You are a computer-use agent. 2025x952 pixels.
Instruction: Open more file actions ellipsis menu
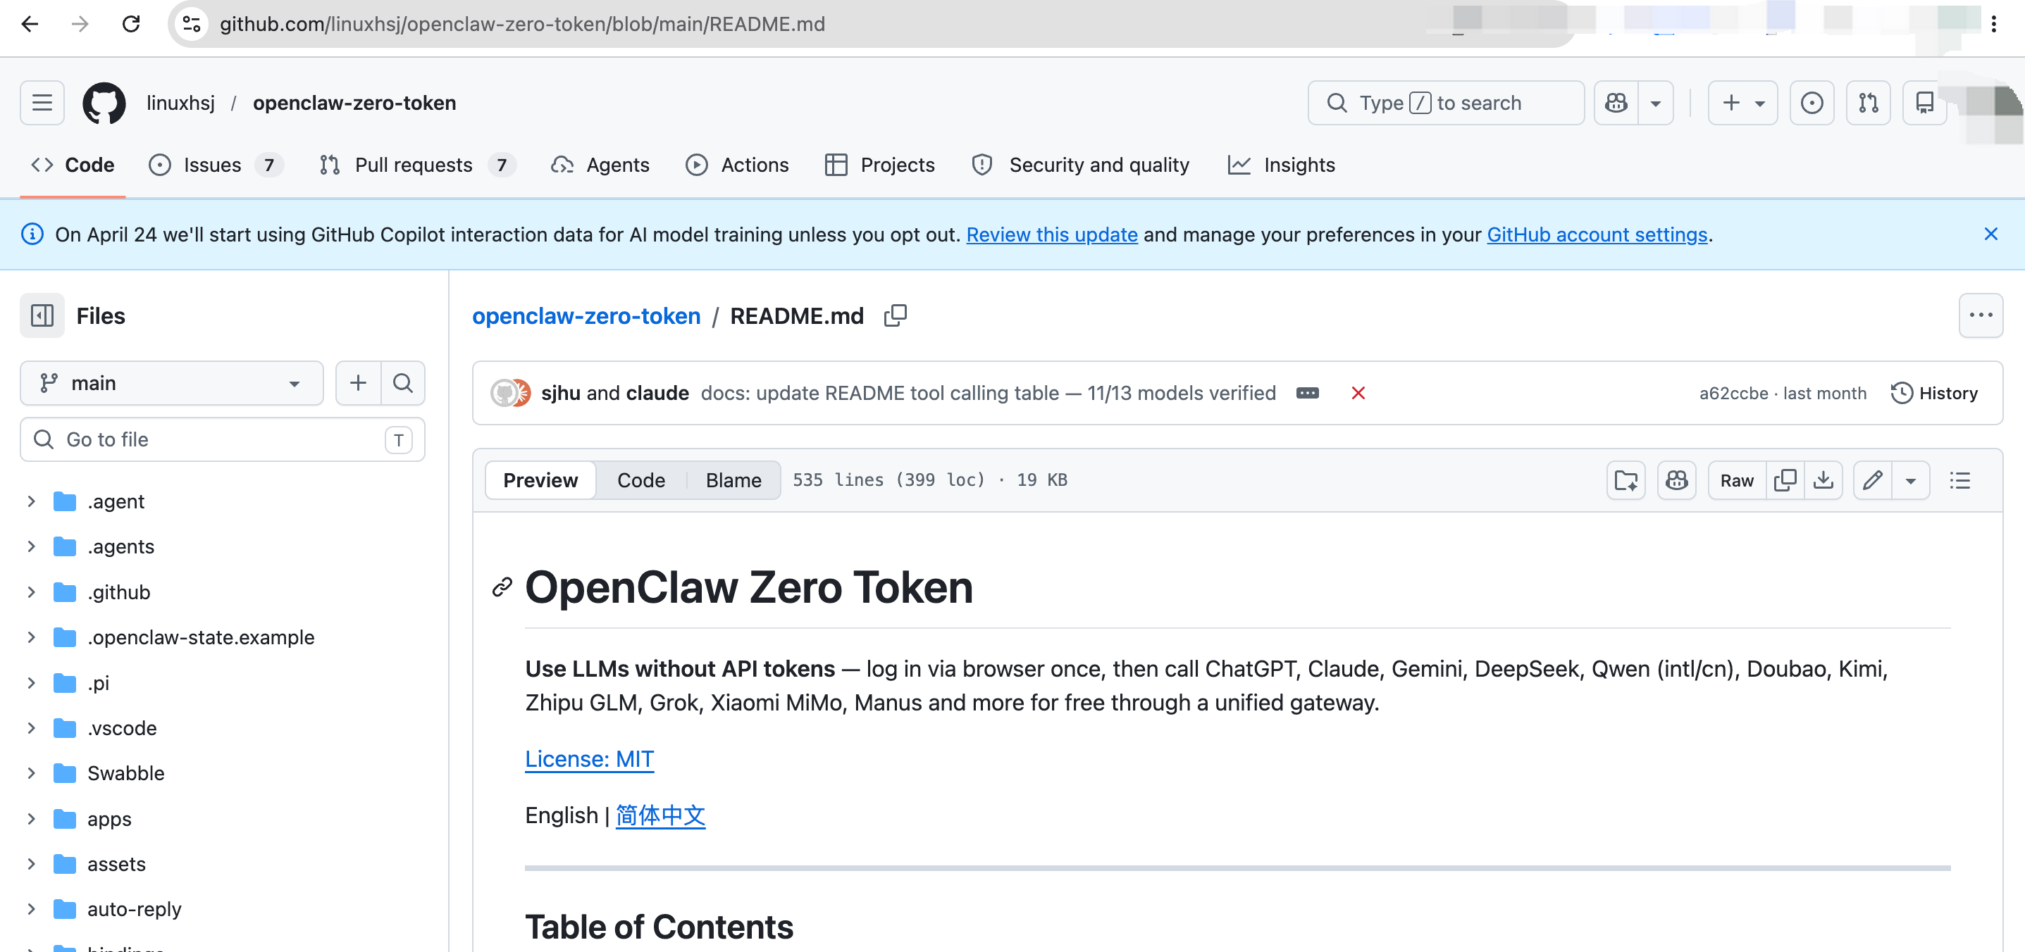tap(1980, 315)
